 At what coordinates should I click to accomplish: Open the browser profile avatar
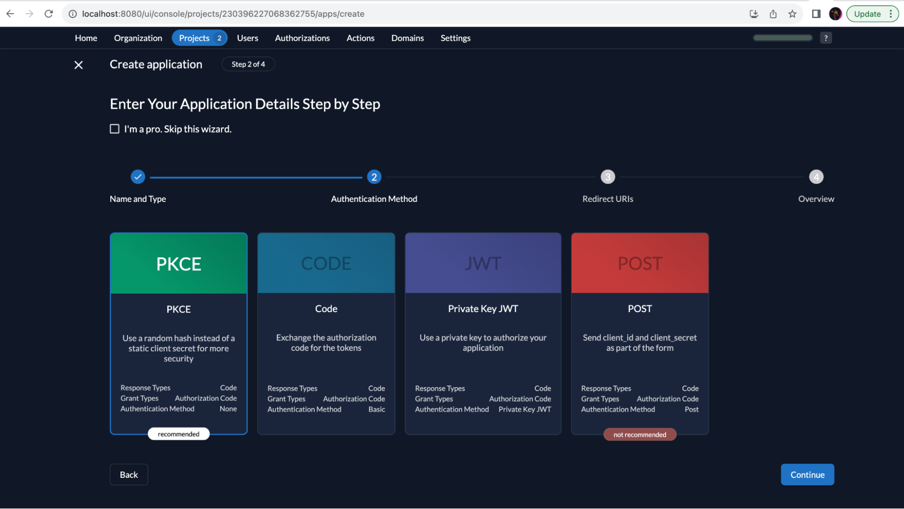(835, 14)
